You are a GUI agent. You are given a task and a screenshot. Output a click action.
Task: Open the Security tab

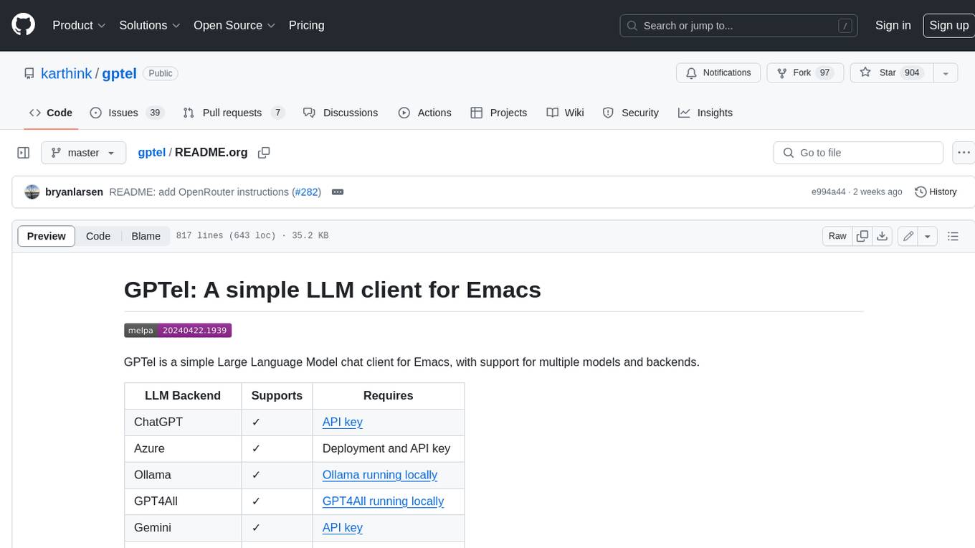[x=630, y=113]
